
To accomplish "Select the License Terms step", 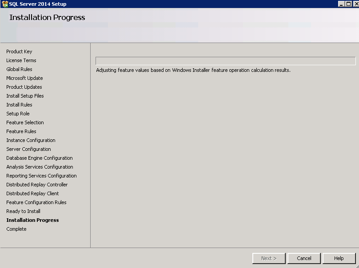I will (x=21, y=60).
